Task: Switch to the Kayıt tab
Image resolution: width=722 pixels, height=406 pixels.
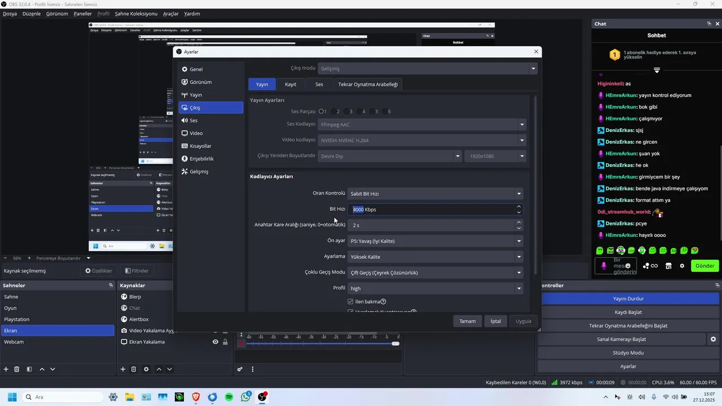Action: [290, 85]
